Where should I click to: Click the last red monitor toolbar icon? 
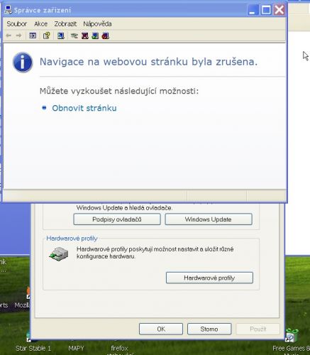106,35
